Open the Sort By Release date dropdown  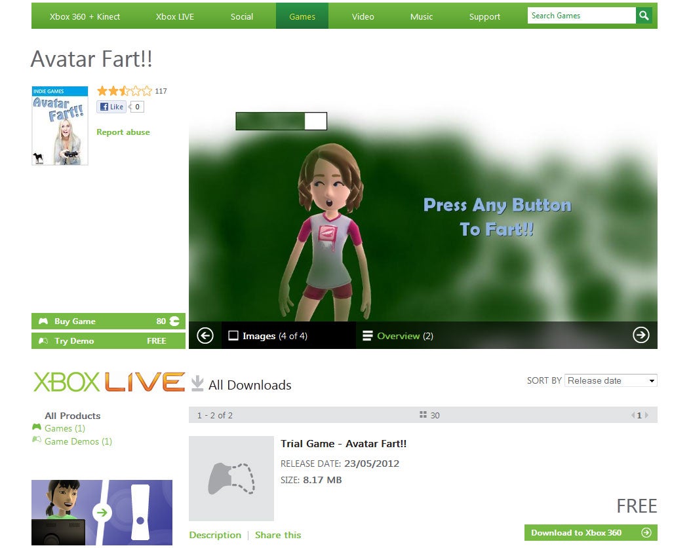click(x=611, y=380)
